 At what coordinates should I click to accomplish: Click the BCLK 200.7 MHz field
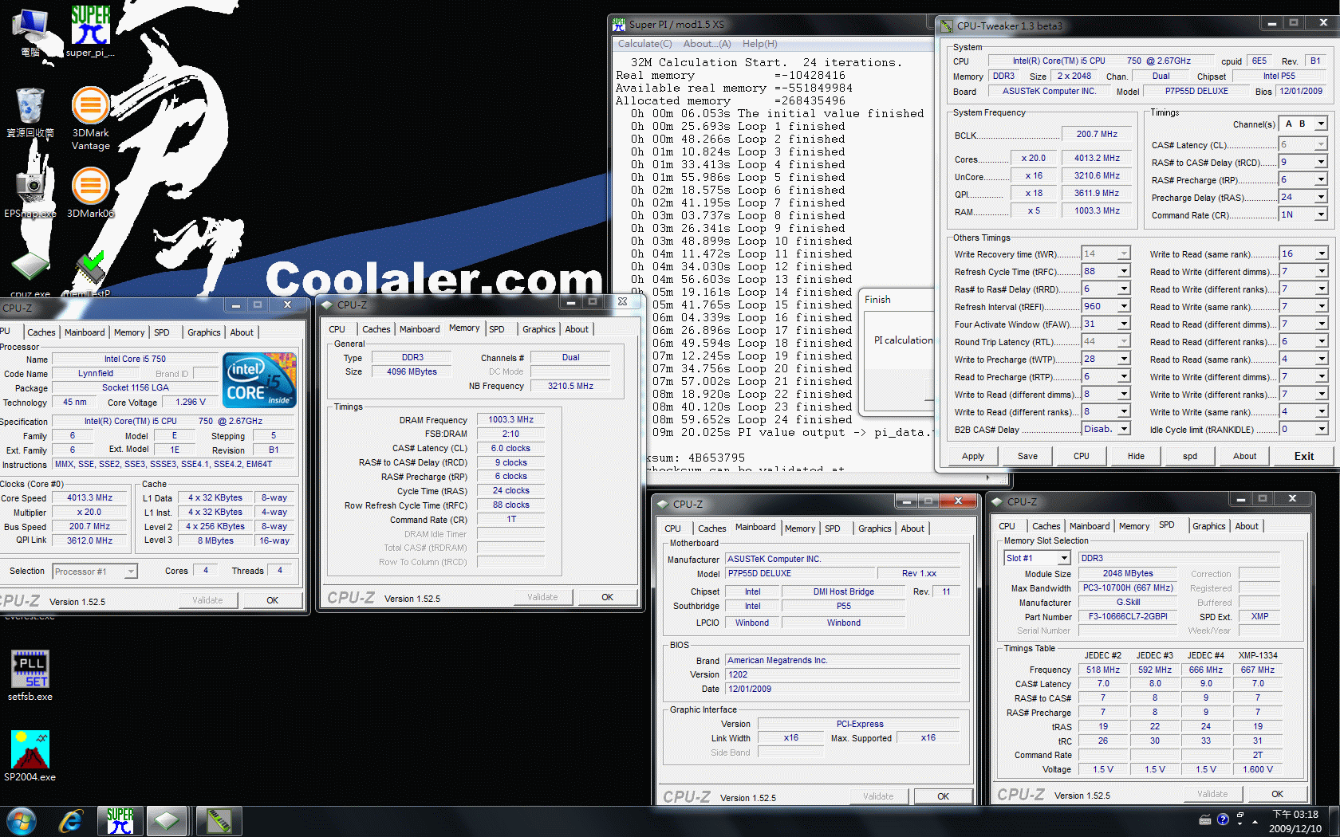(x=1097, y=134)
